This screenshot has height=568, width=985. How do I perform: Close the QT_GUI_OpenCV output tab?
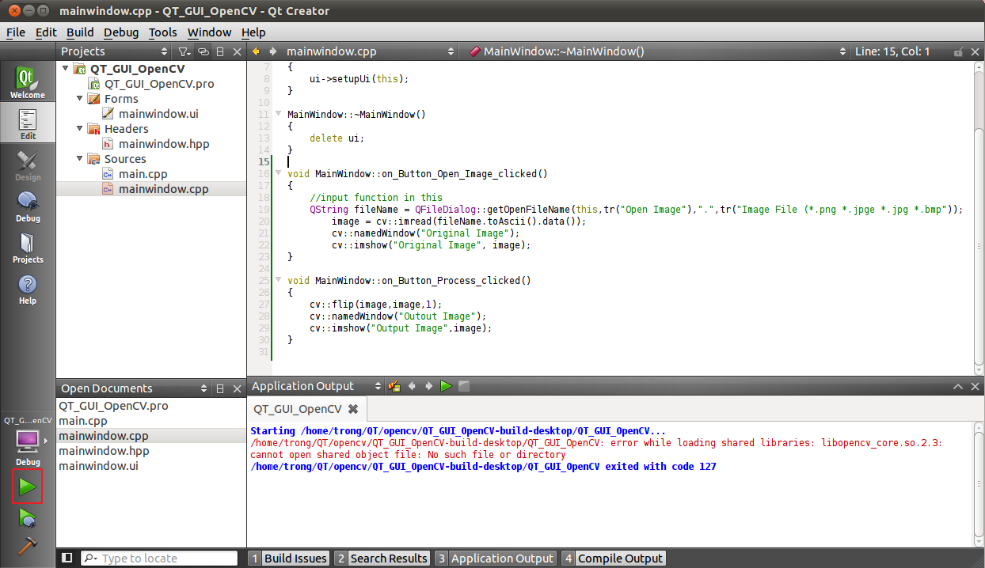coord(353,409)
